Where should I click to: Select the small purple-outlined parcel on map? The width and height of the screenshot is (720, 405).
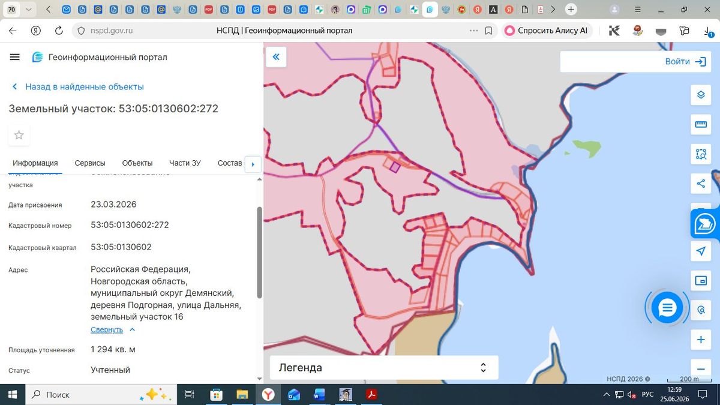click(x=394, y=166)
